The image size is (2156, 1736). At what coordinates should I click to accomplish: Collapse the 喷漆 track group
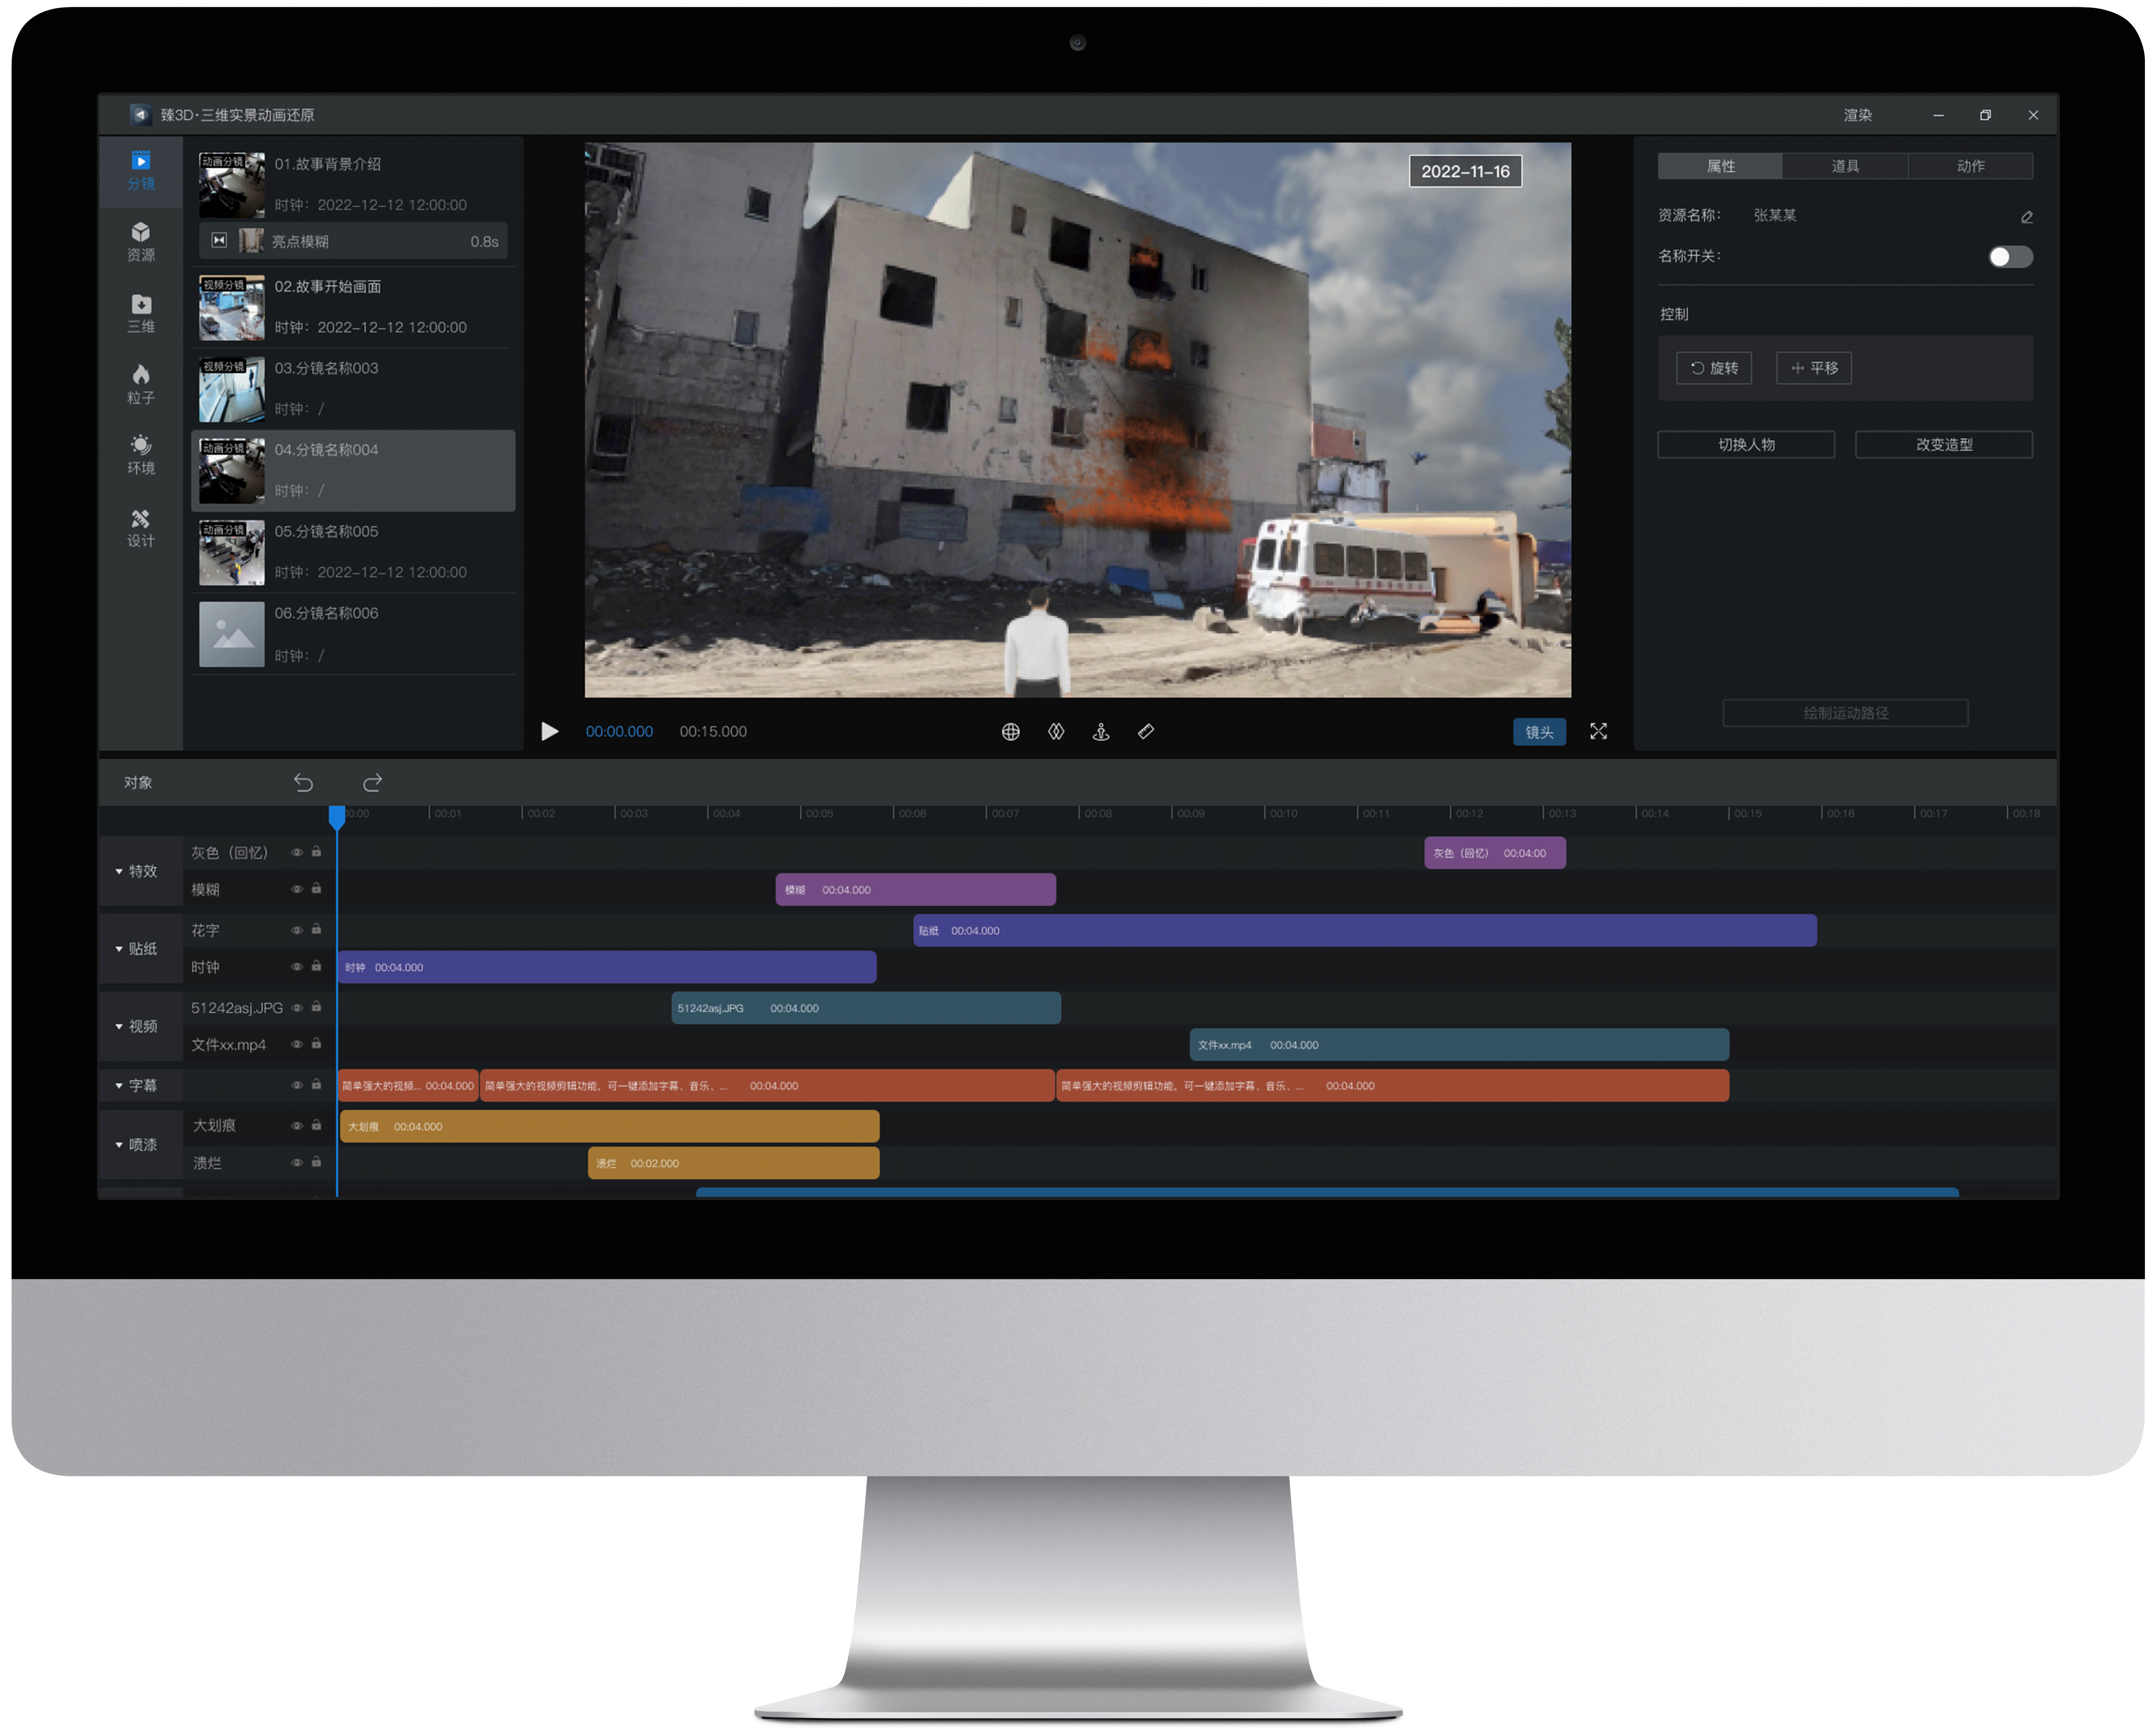[119, 1144]
